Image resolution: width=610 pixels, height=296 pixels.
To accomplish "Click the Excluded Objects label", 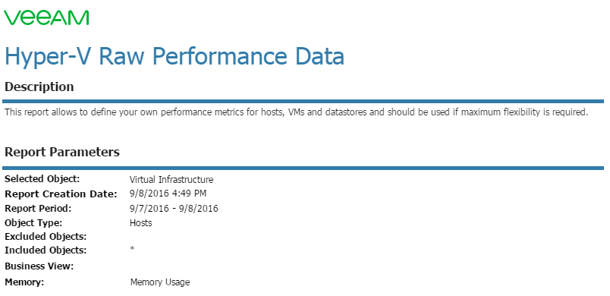I will [x=46, y=237].
